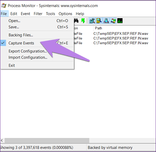Open the Edit menu
The image size is (156, 152).
coord(14,14)
